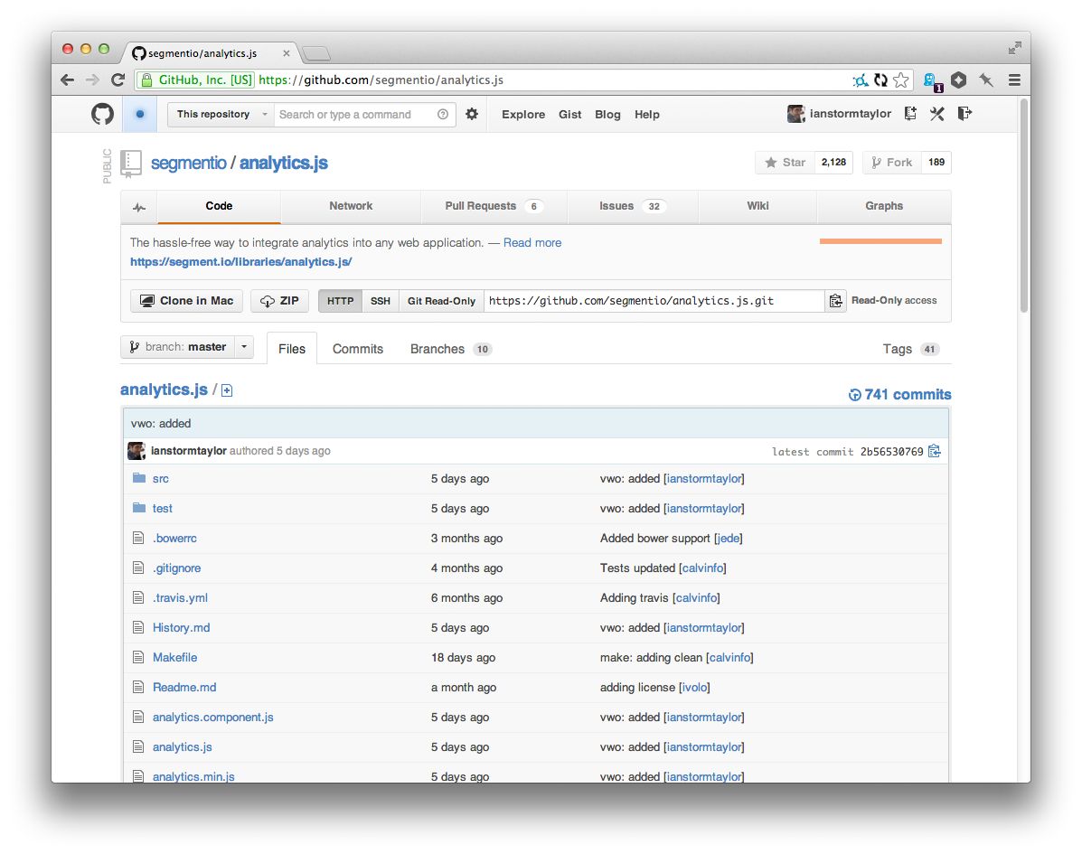Open the blue notifications indicator
The height and width of the screenshot is (854, 1082).
(140, 114)
